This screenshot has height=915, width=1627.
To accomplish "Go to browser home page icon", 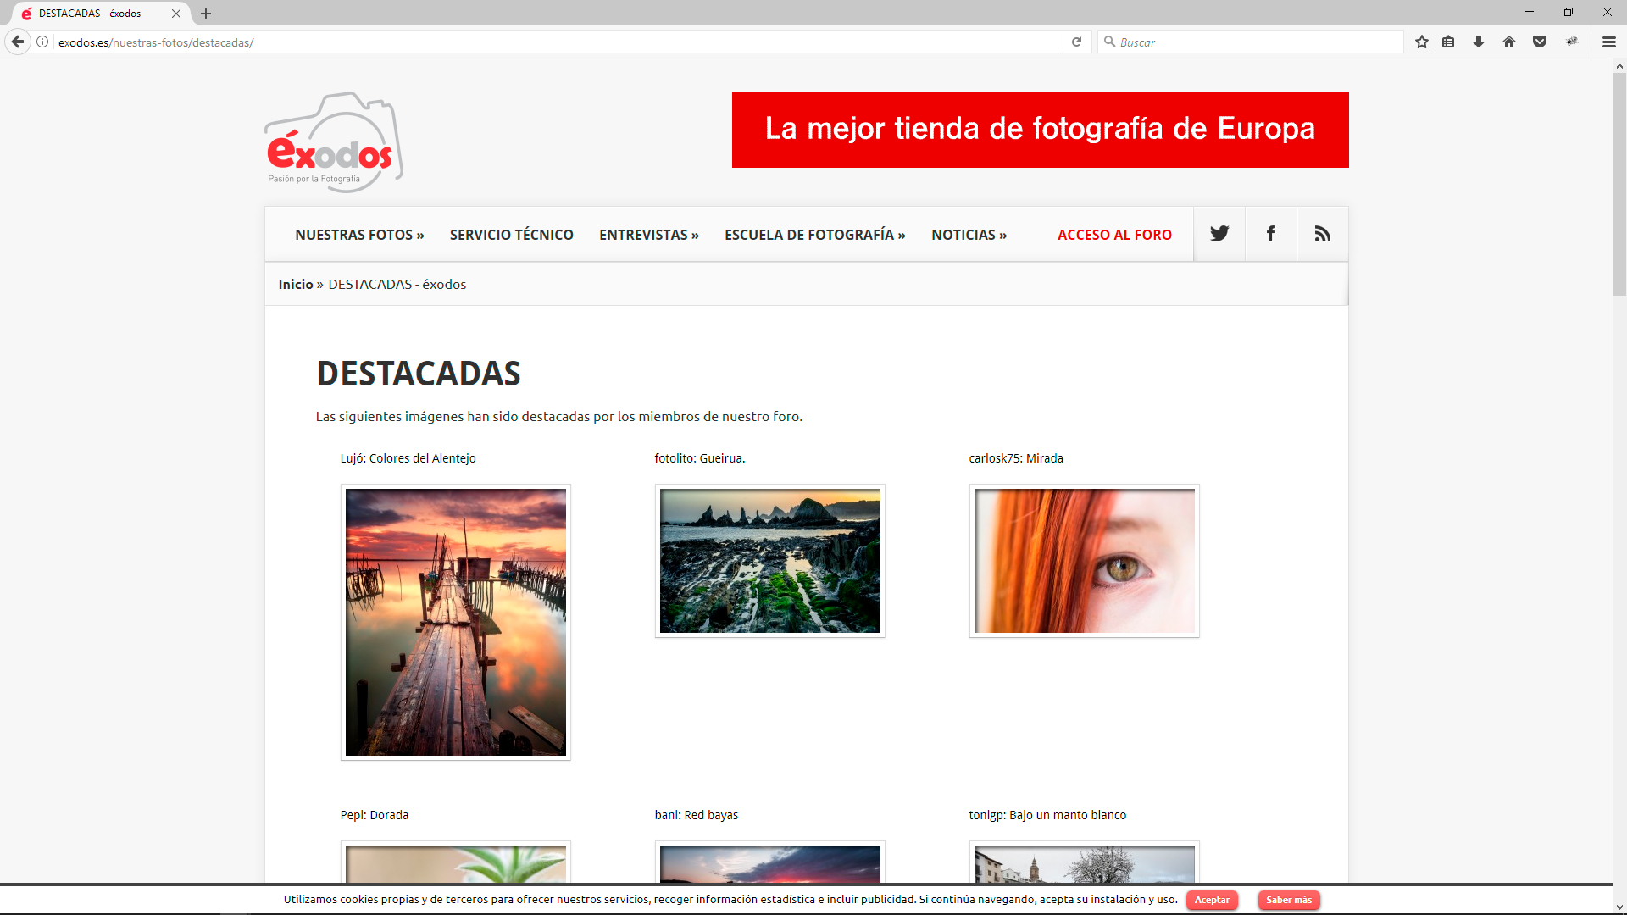I will 1509,42.
